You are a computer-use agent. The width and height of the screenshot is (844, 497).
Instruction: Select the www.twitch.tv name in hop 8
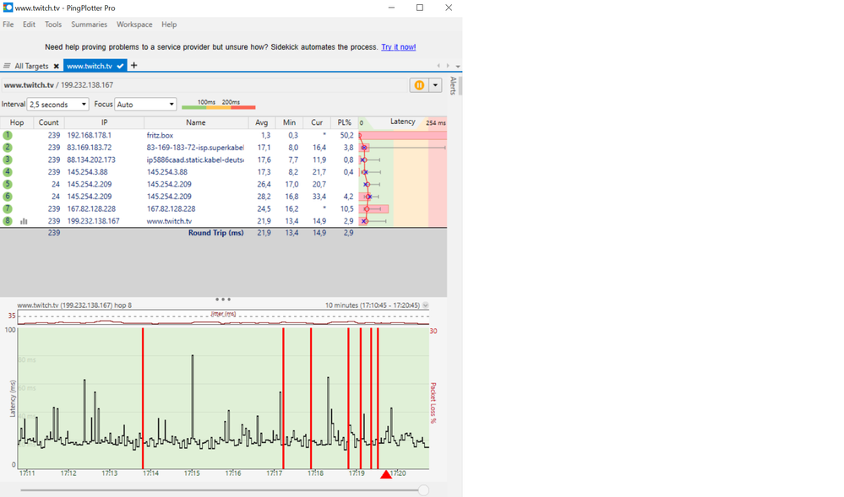(x=169, y=221)
